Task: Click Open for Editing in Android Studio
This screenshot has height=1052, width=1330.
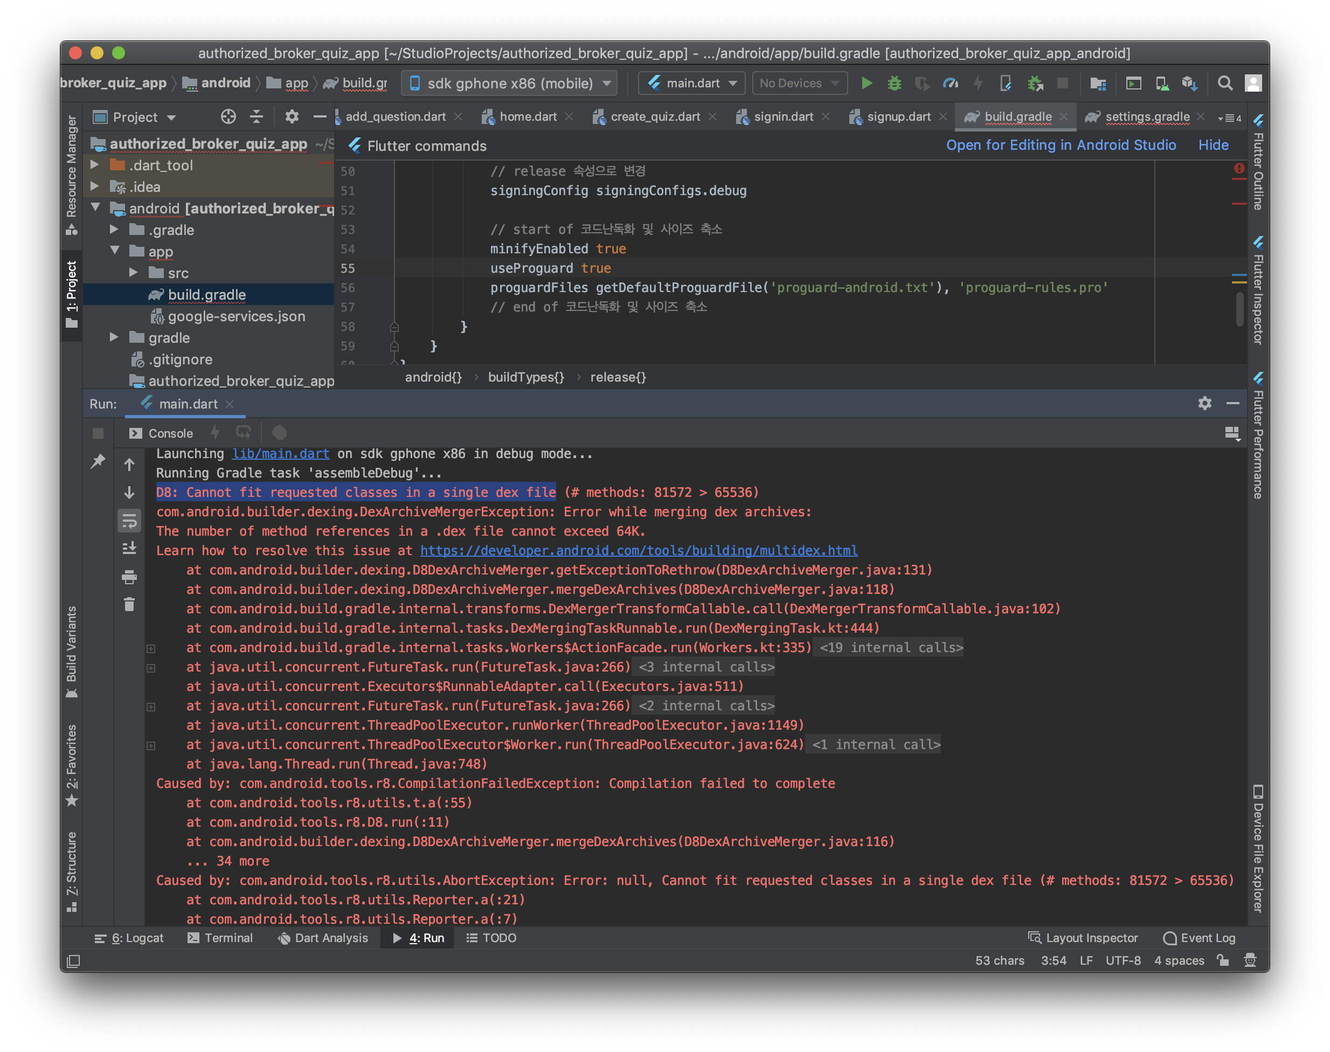Action: 1061,146
